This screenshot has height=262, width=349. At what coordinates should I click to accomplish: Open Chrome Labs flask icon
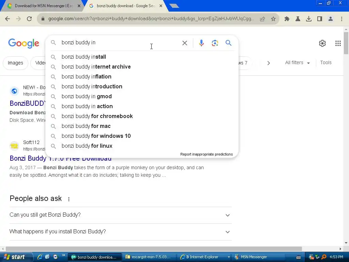(x=298, y=19)
